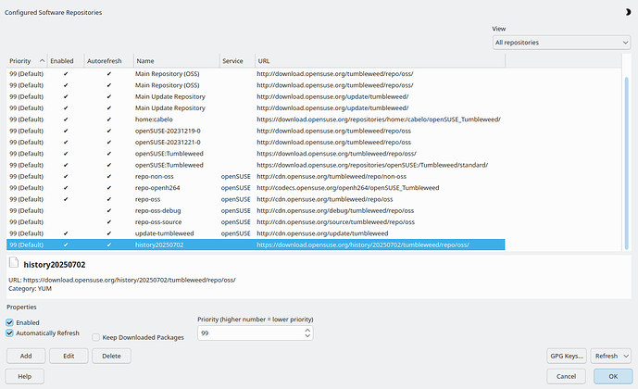Image resolution: width=638 pixels, height=389 pixels.
Task: Sort by Autorefresh column header
Action: (x=108, y=60)
